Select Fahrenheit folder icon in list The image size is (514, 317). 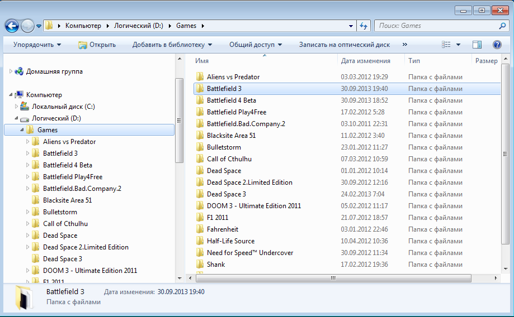click(200, 229)
